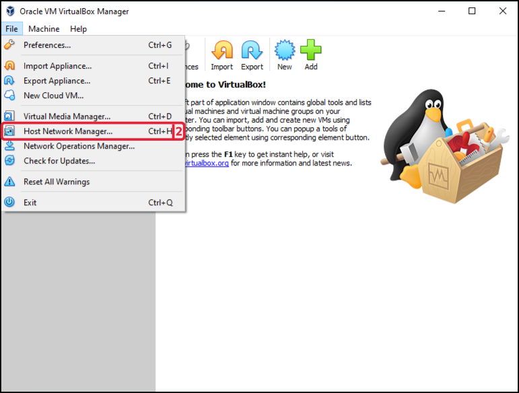
Task: Click the Ctrl+G shortcut text beside Preferences
Action: pos(160,45)
